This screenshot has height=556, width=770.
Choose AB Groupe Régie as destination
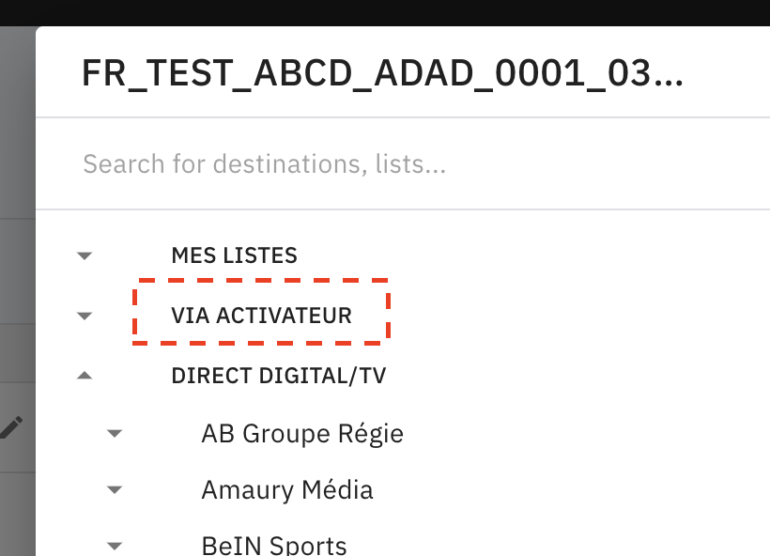[302, 433]
